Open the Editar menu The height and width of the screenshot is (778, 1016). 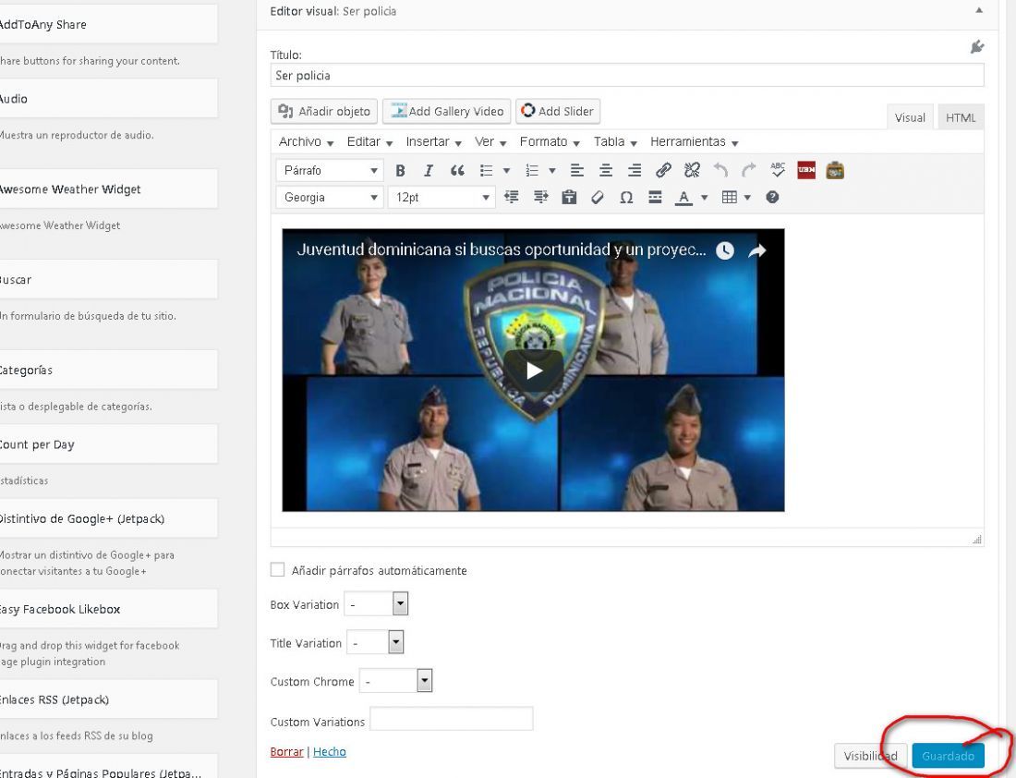point(370,141)
